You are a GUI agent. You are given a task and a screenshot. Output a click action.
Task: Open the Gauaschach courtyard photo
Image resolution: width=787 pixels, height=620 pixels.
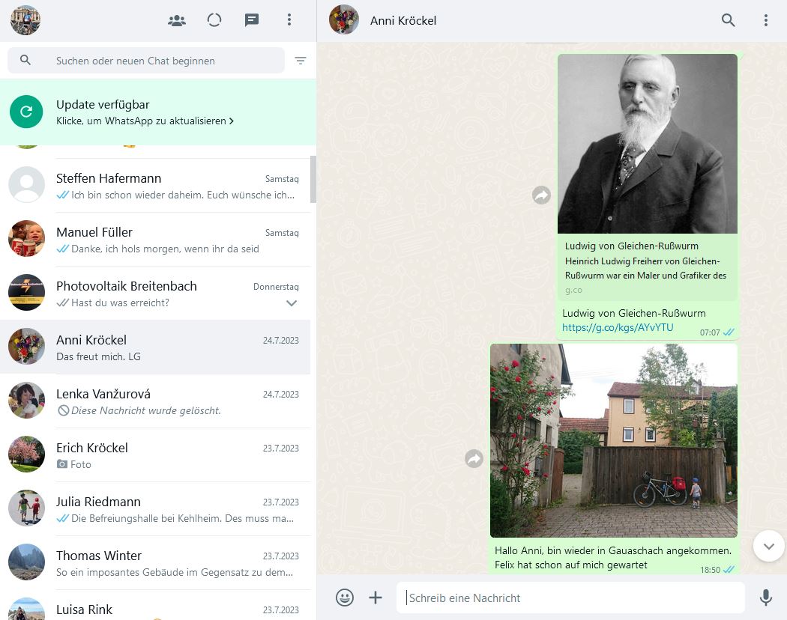coord(614,440)
